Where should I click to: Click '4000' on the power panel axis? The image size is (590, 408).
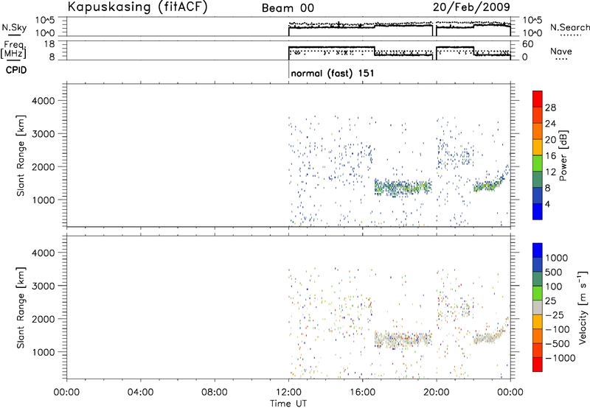coord(44,101)
